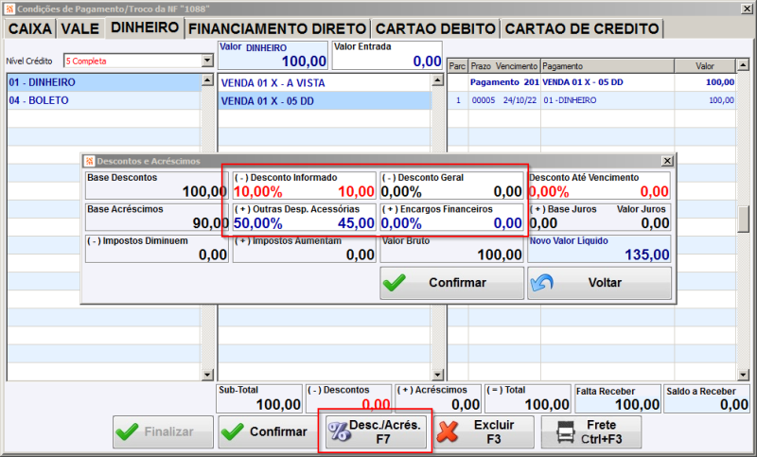Click the Vencimento column header
Image resolution: width=757 pixels, height=457 pixels.
tap(516, 66)
